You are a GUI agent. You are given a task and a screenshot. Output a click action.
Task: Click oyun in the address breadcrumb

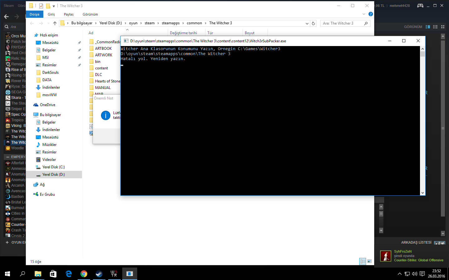tap(133, 23)
